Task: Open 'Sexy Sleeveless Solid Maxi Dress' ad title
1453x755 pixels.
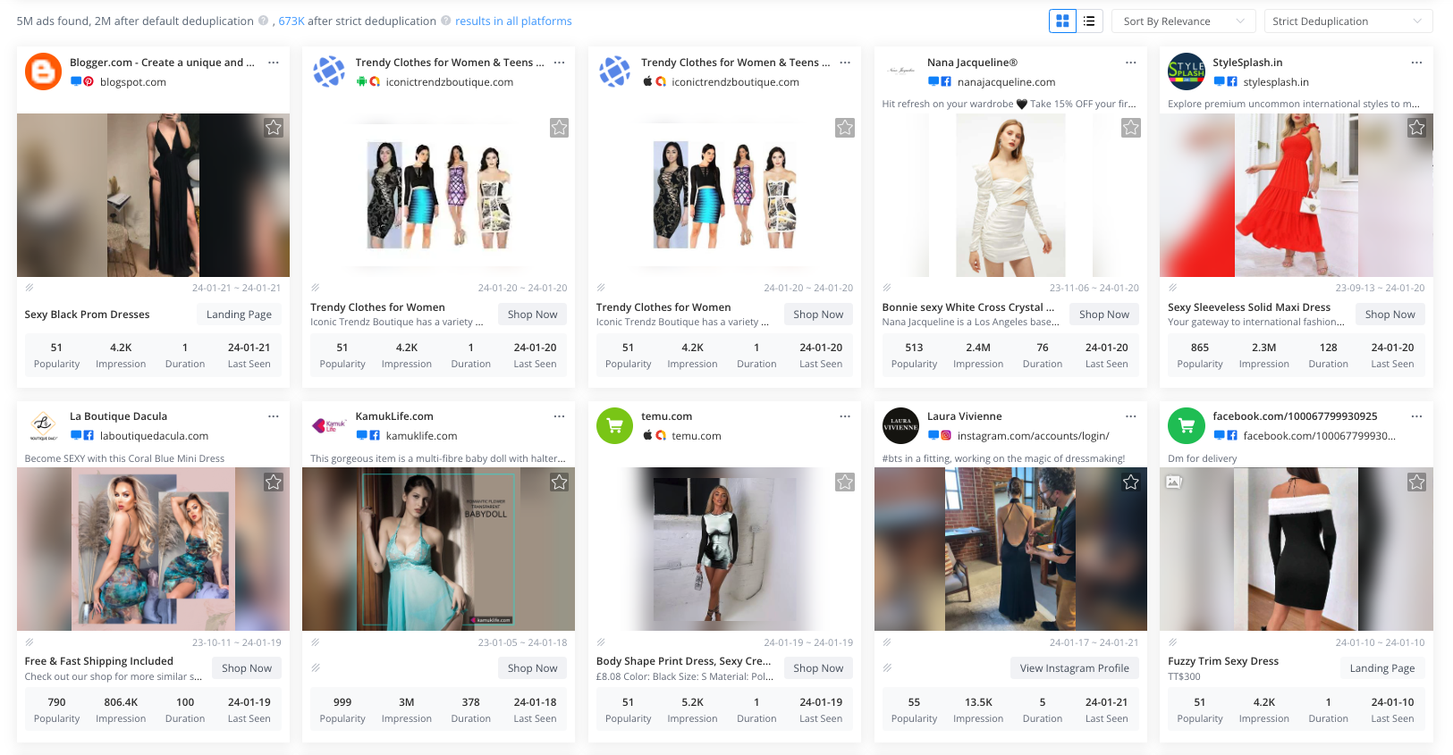Action: click(1249, 307)
